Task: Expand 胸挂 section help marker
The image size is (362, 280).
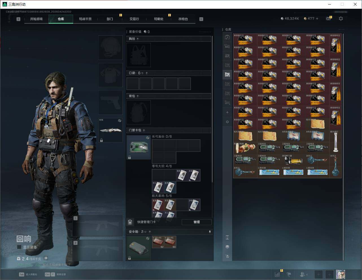Action: click(x=138, y=39)
